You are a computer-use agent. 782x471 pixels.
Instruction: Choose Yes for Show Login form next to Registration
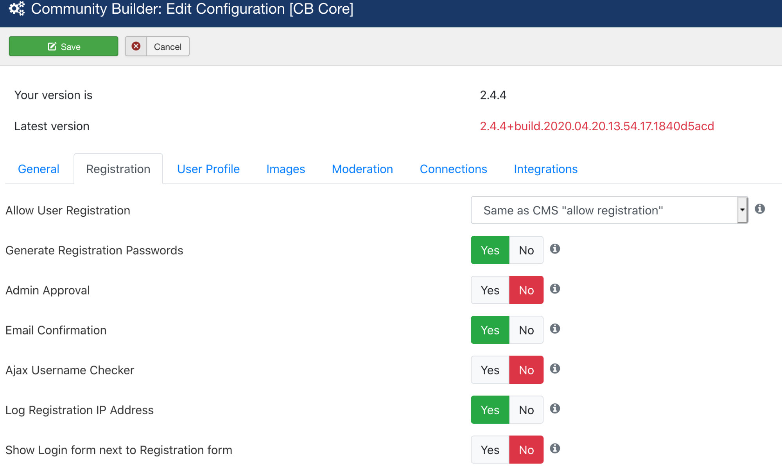[490, 449]
